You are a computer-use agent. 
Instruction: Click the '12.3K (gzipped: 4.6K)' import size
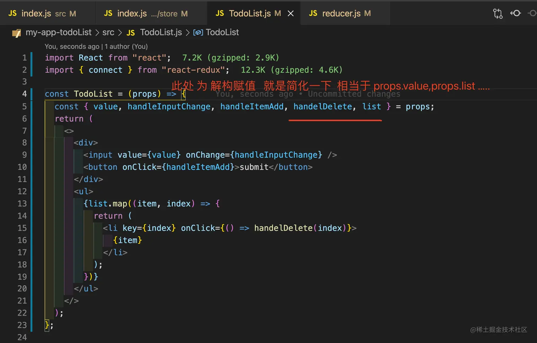(x=292, y=70)
